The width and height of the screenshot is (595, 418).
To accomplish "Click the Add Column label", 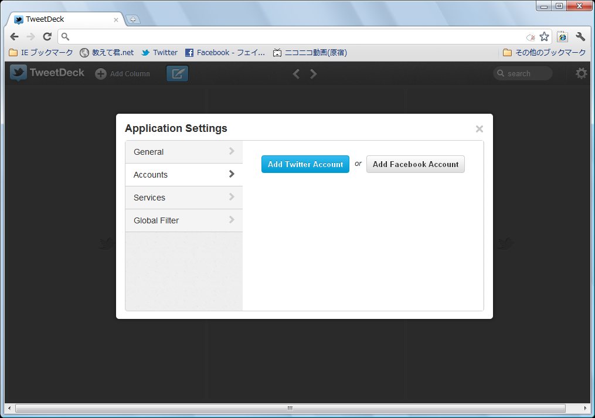I will click(x=130, y=74).
